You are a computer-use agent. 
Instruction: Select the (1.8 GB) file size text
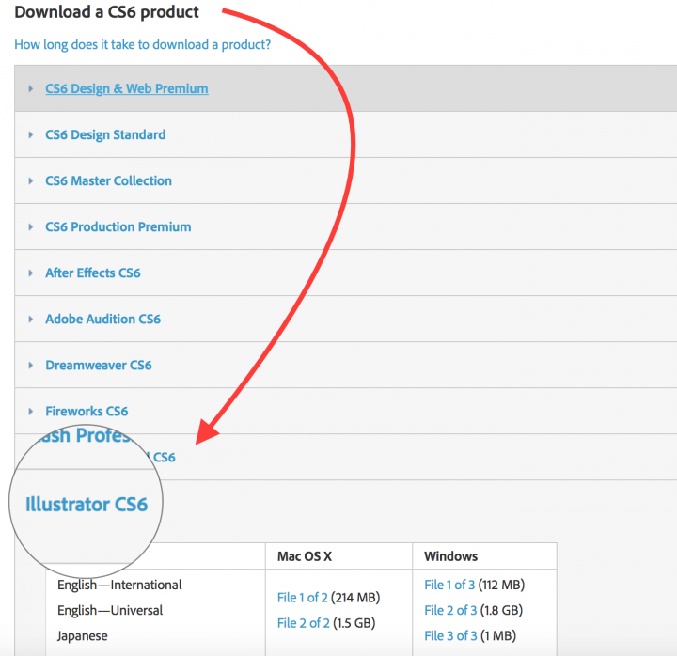(x=501, y=610)
